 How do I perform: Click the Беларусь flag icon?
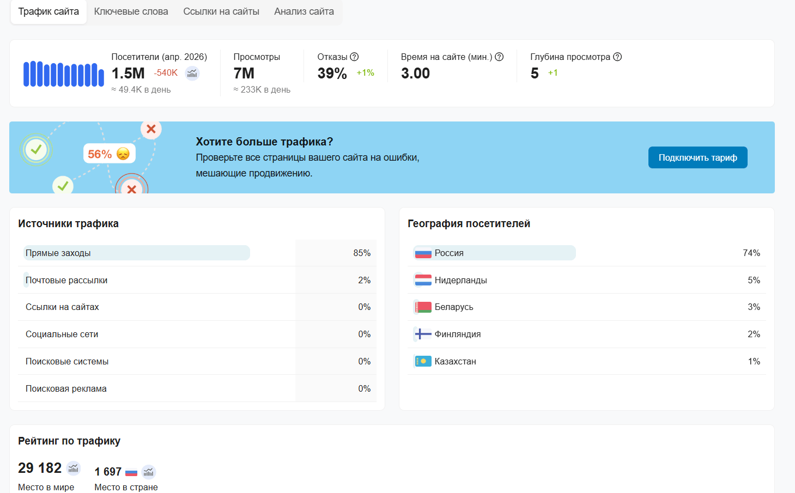(423, 307)
